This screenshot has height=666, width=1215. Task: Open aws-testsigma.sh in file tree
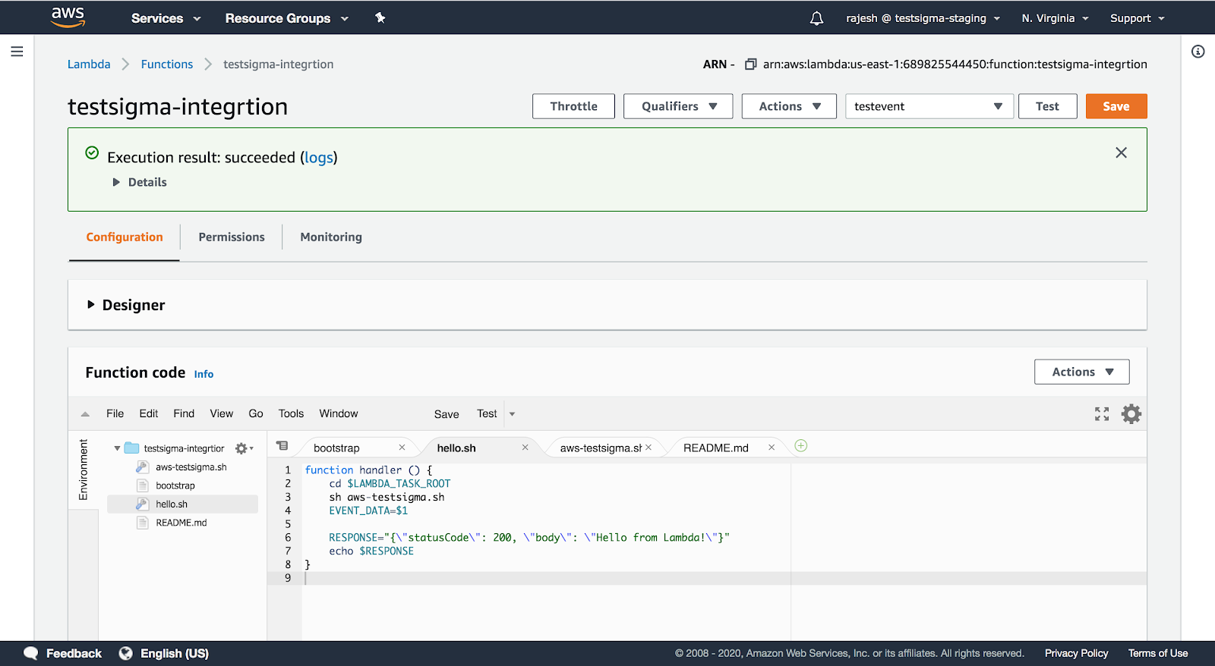(191, 467)
